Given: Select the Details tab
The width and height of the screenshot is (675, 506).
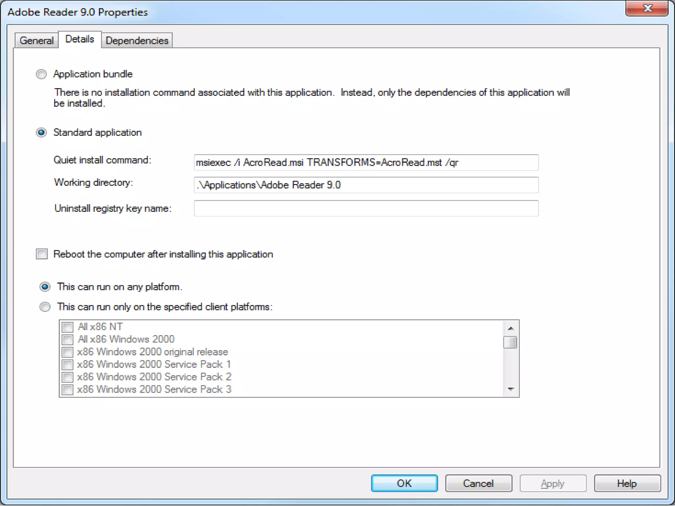Looking at the screenshot, I should [79, 39].
